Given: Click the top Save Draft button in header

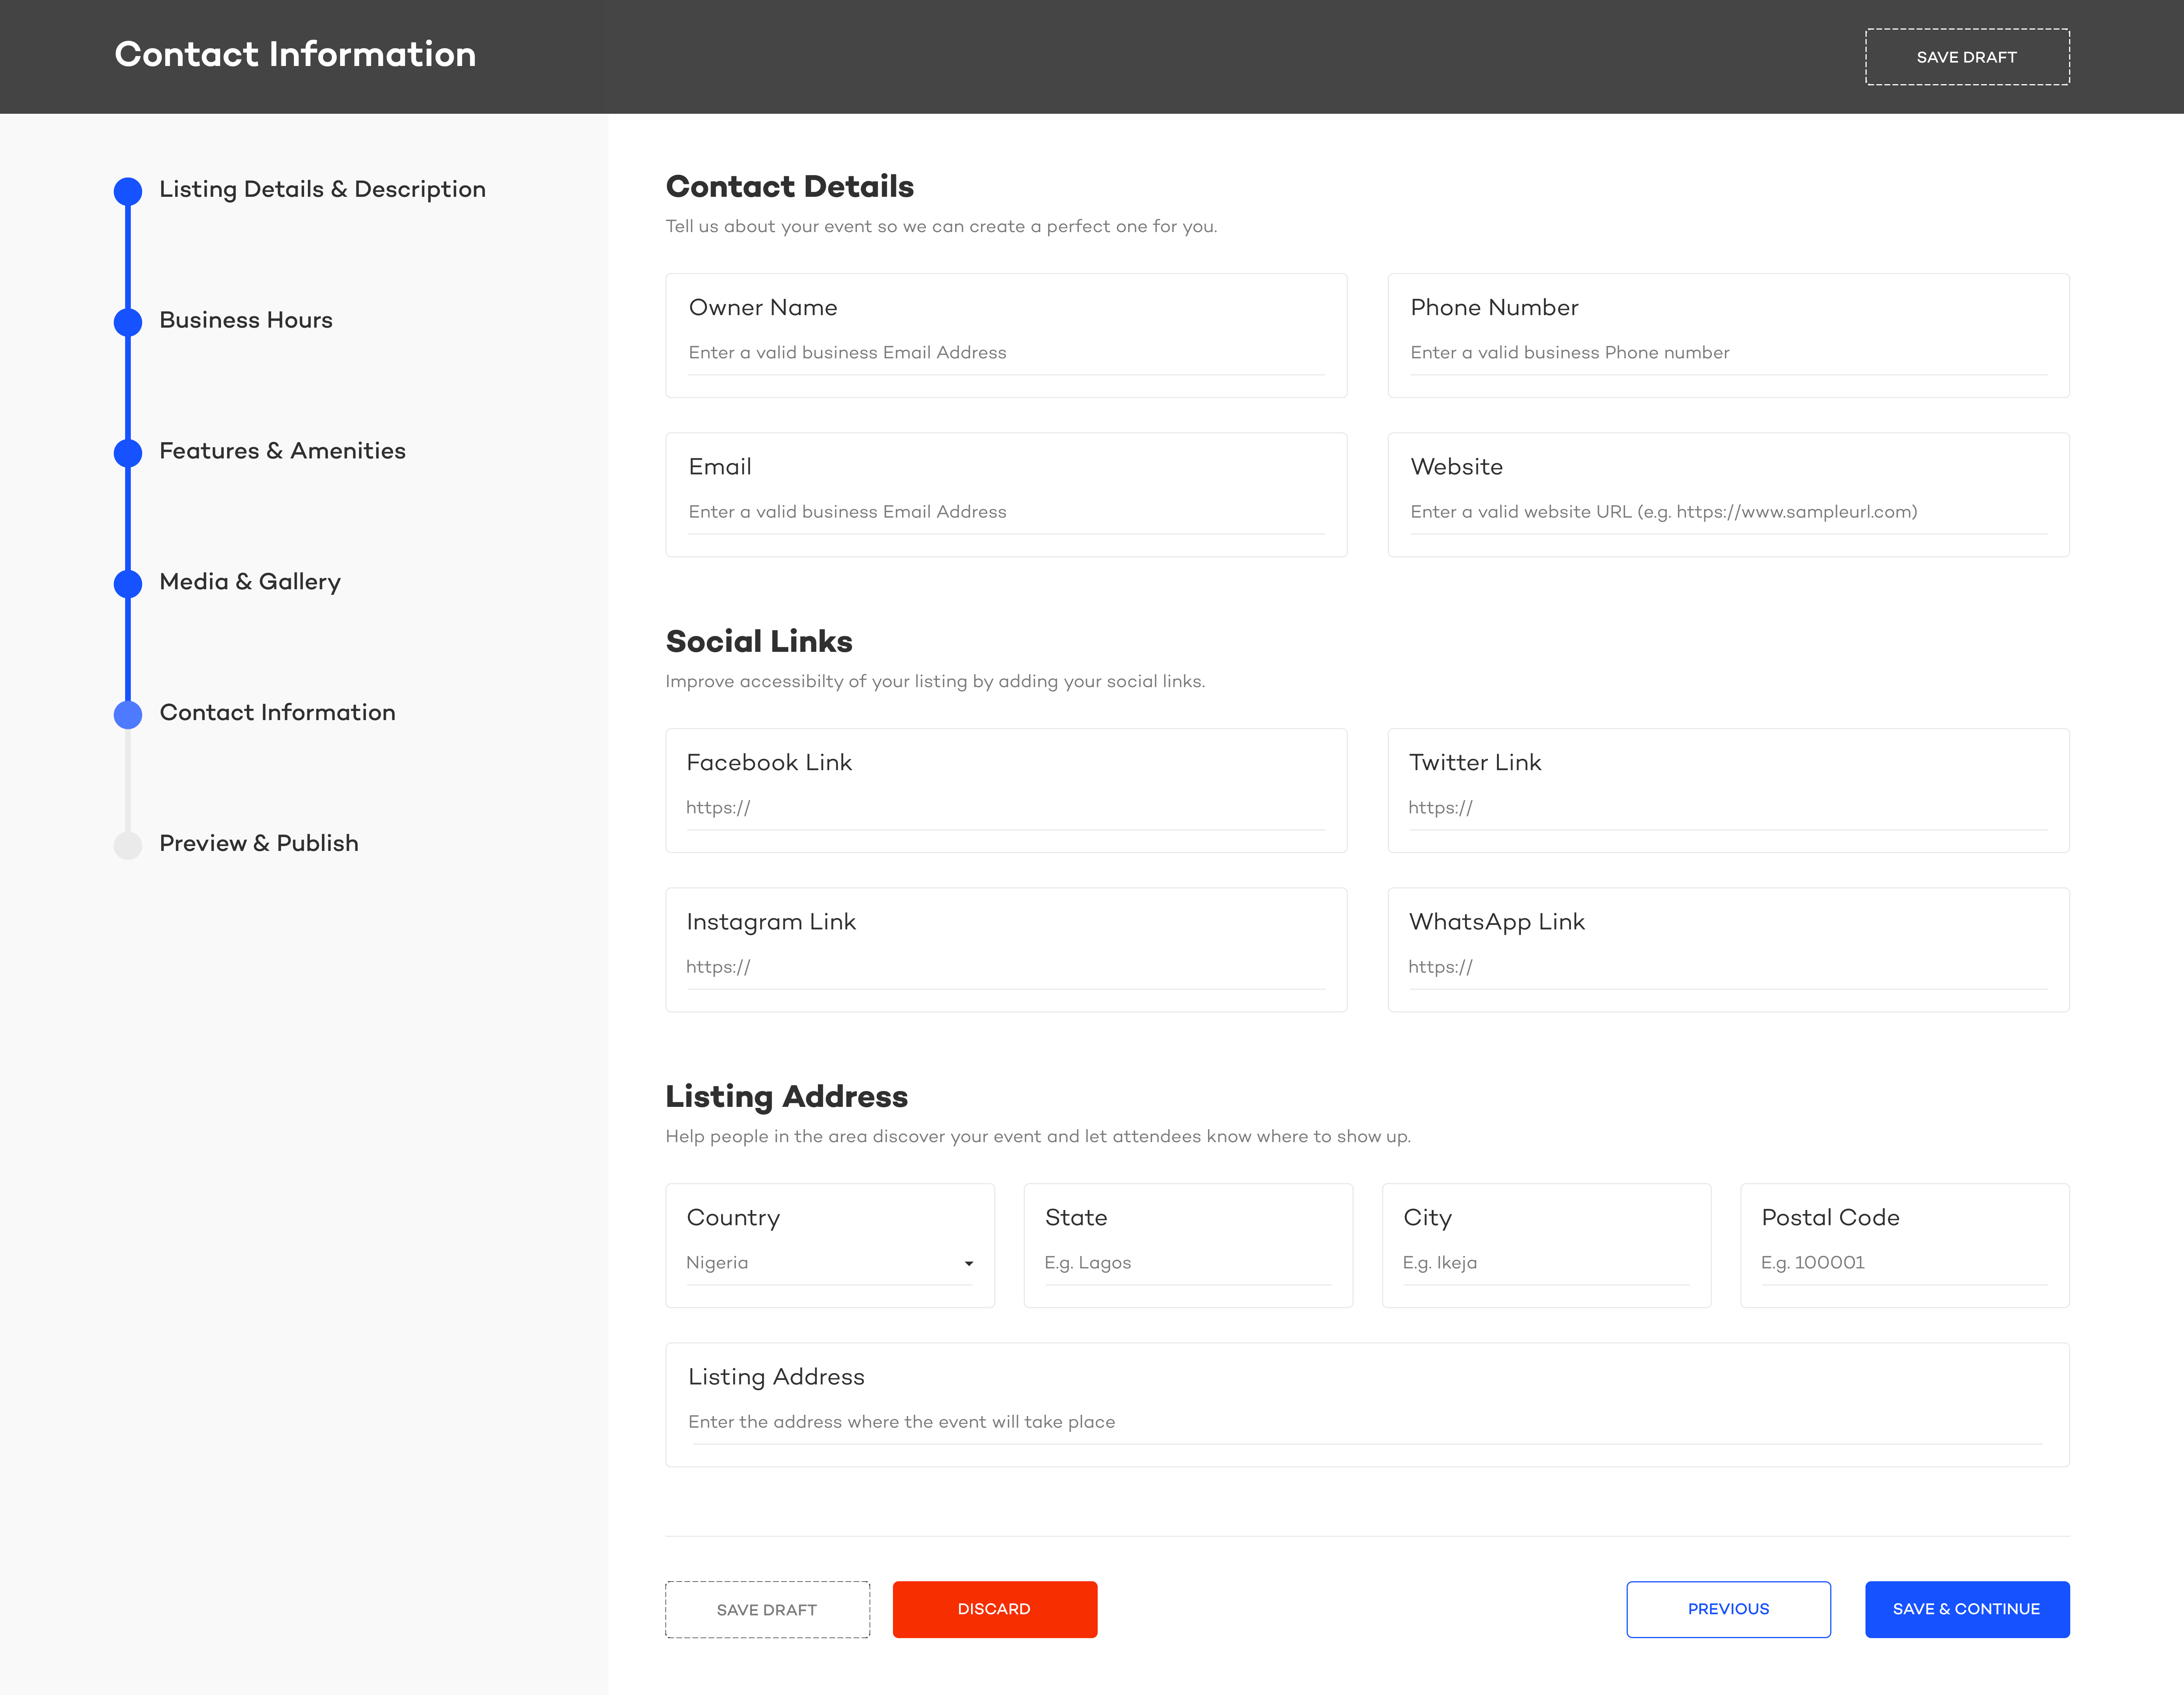Looking at the screenshot, I should pos(1966,57).
